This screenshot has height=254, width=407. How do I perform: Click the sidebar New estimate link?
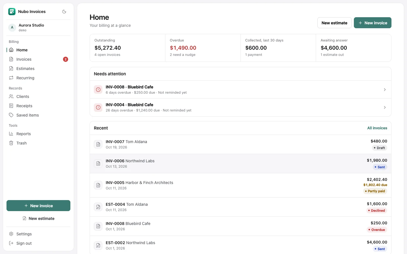[38, 218]
